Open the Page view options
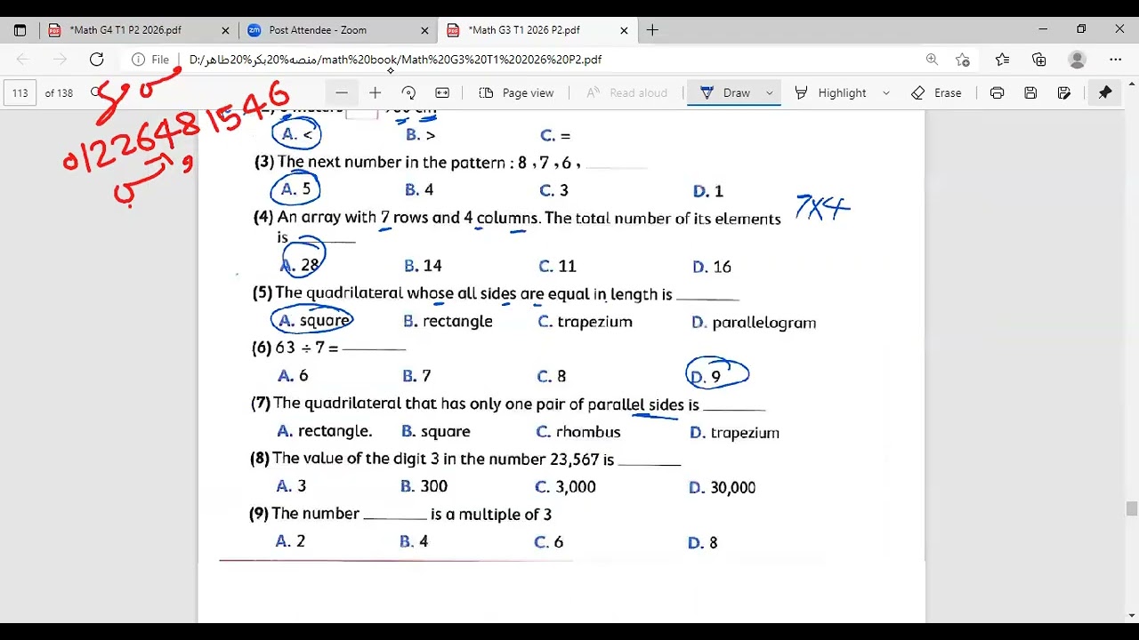The width and height of the screenshot is (1139, 640). (516, 92)
